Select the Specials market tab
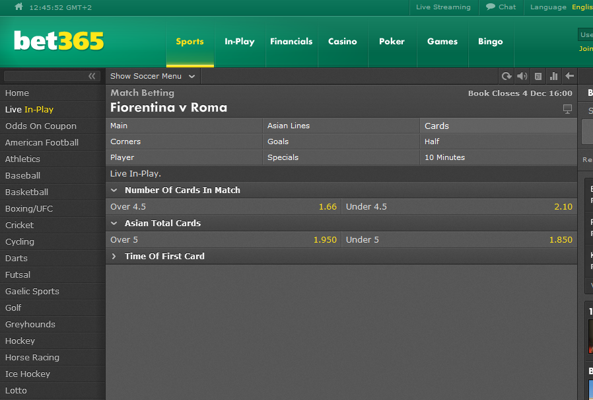The width and height of the screenshot is (593, 400). [341, 157]
